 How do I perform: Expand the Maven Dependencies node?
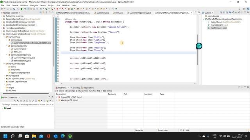[4, 82]
